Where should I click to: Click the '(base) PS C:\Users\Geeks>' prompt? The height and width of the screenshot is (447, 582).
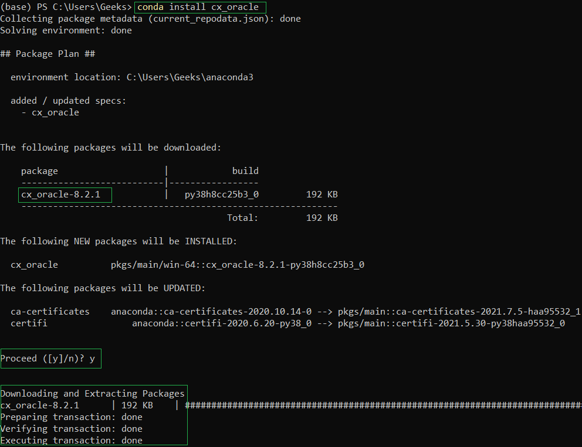click(x=66, y=7)
